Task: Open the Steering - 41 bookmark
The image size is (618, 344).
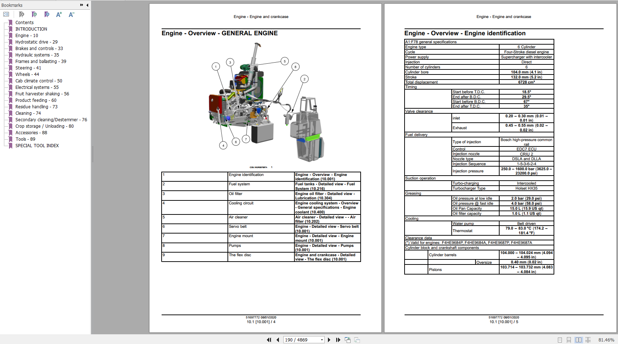Action: click(x=28, y=68)
